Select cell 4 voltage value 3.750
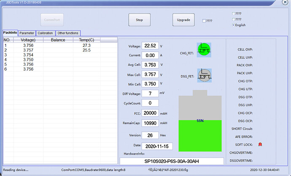291x176 pixels. (x=28, y=60)
